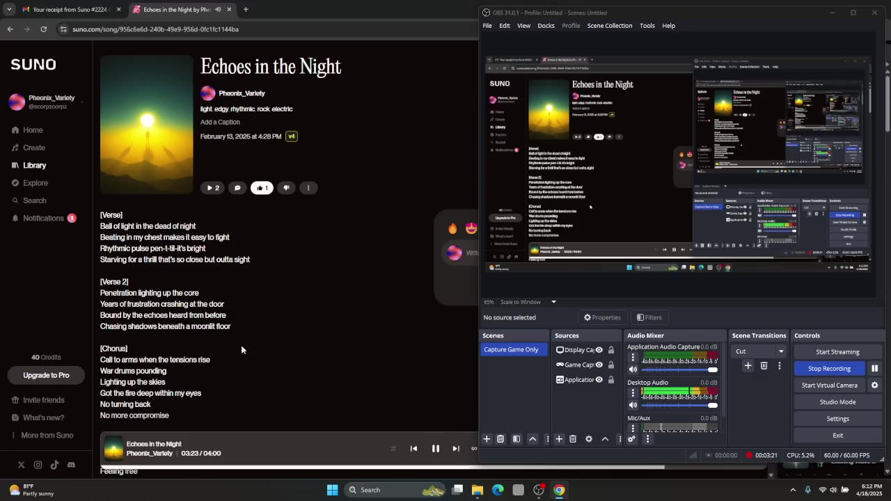891x501 pixels.
Task: Open advanced audio properties gear icon
Action: click(631, 439)
